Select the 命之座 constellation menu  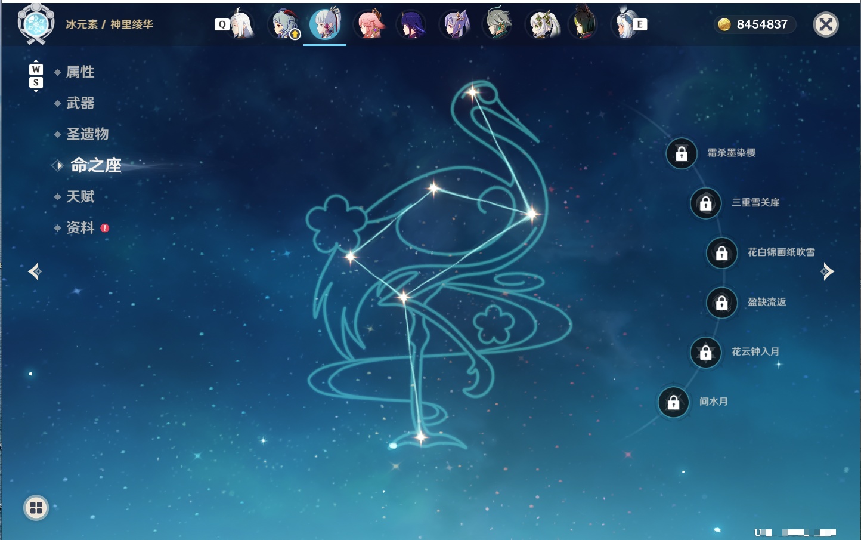[95, 165]
